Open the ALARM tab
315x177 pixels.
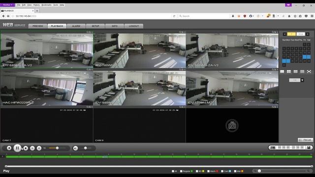tap(76, 26)
